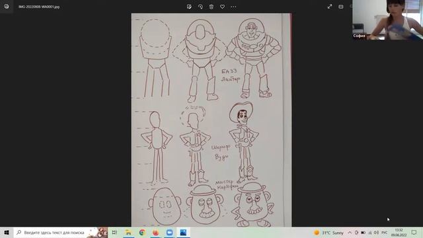Open the volume speaker control in tray

[x=376, y=232]
